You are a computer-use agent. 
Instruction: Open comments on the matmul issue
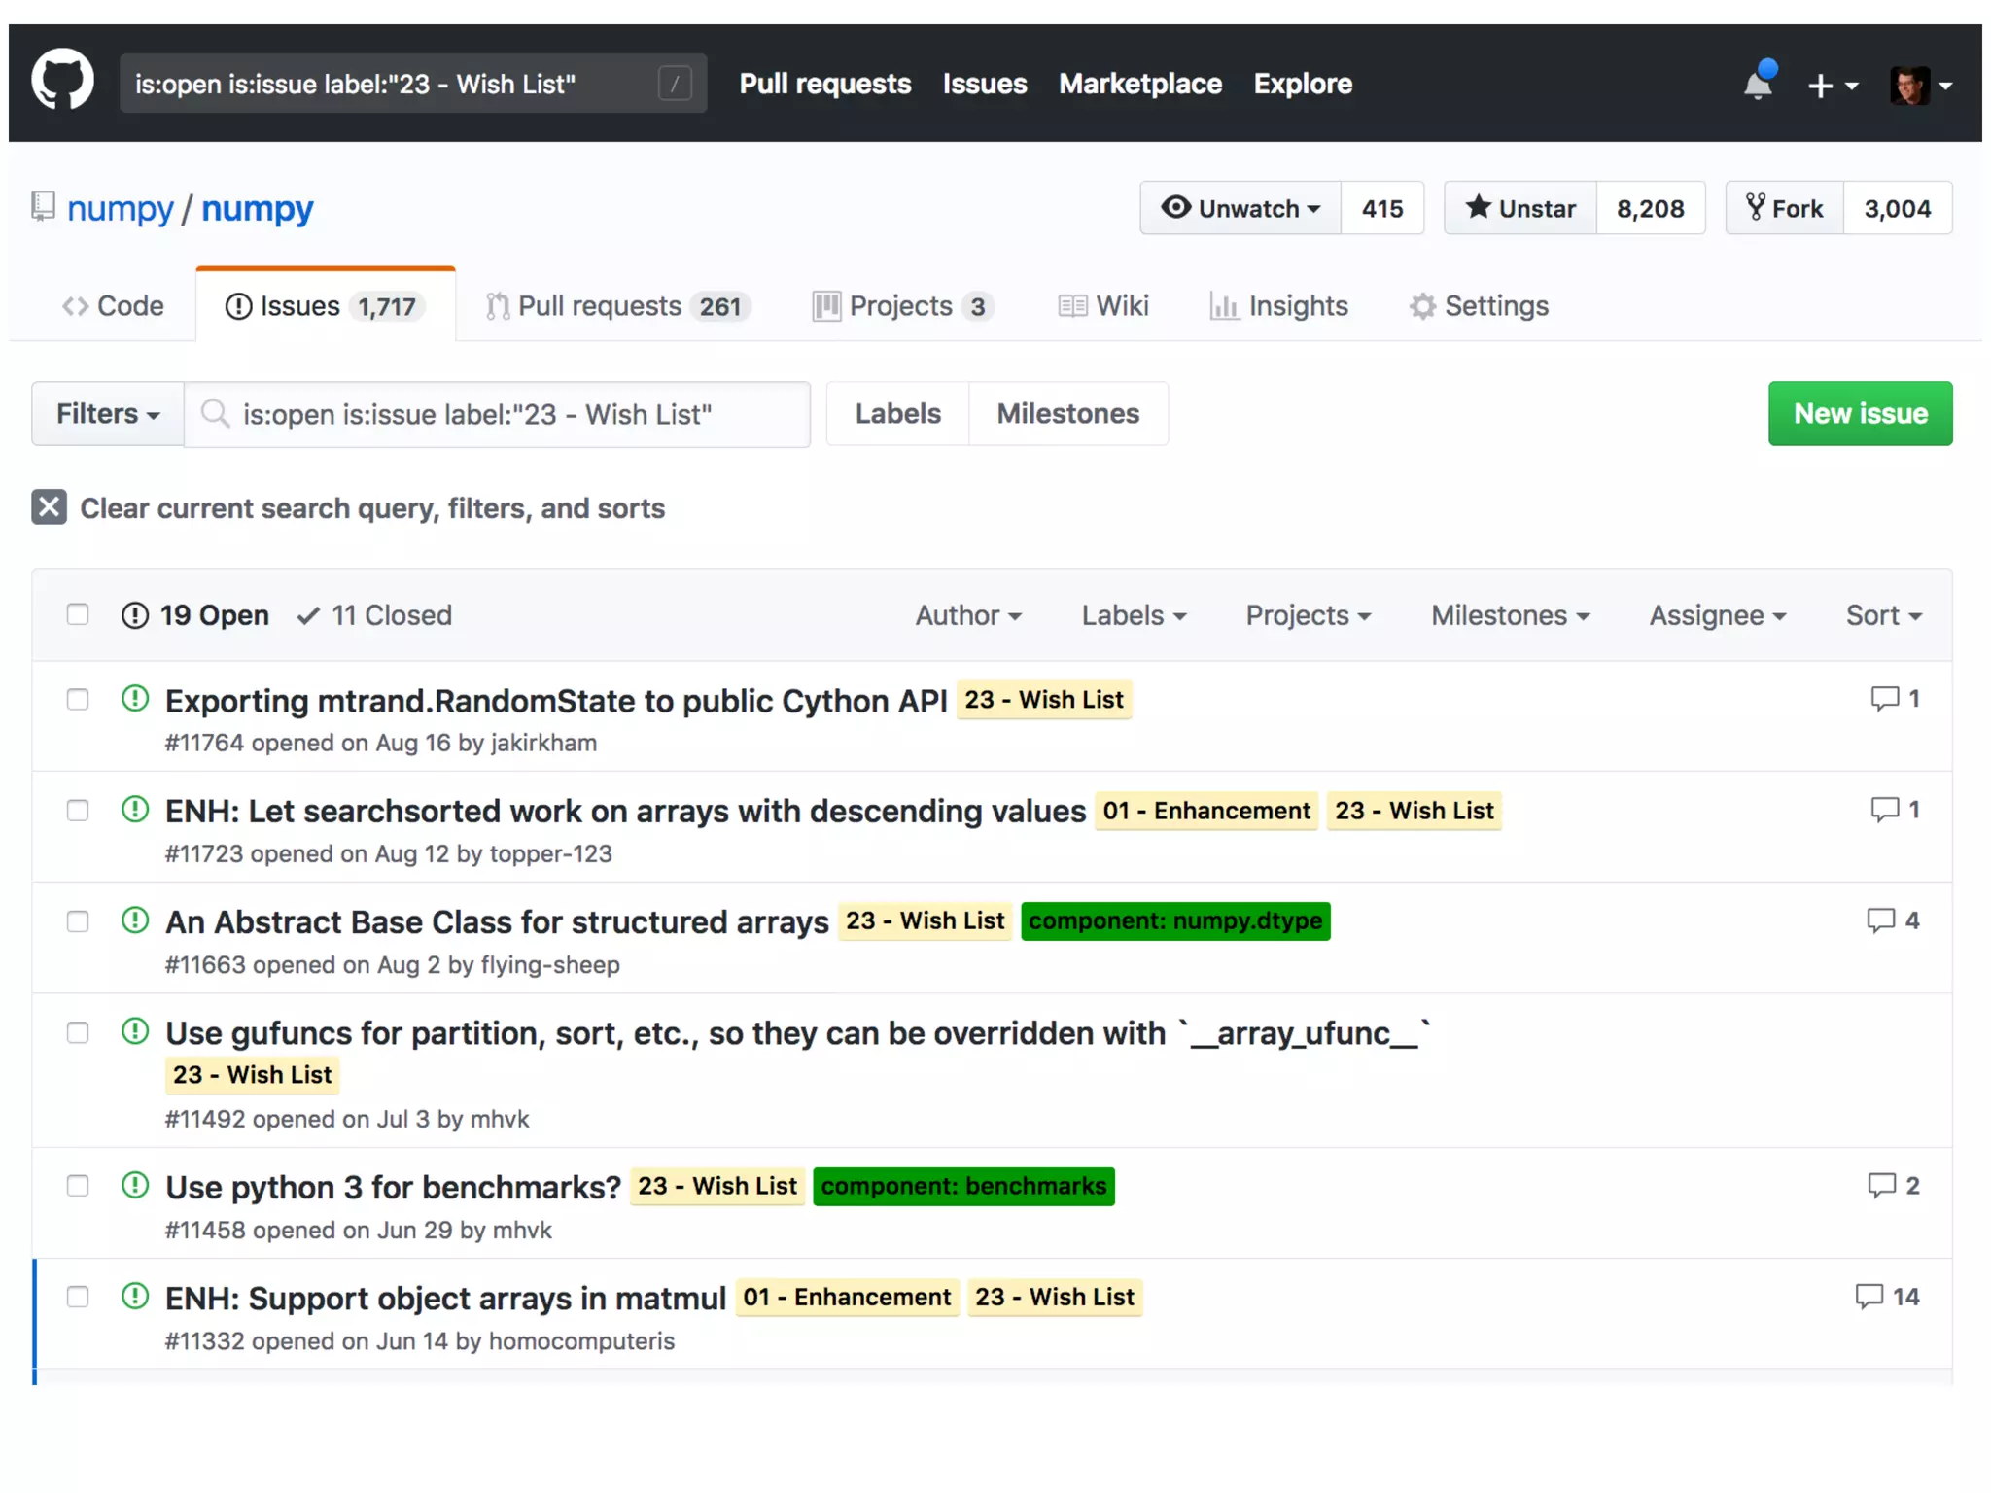click(x=1886, y=1297)
